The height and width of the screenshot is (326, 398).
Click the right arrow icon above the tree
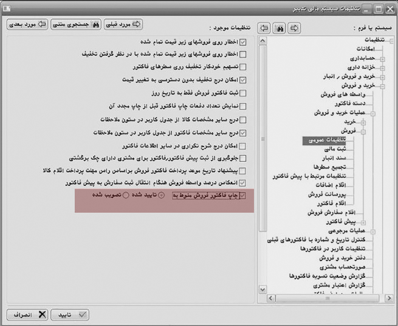(x=294, y=28)
